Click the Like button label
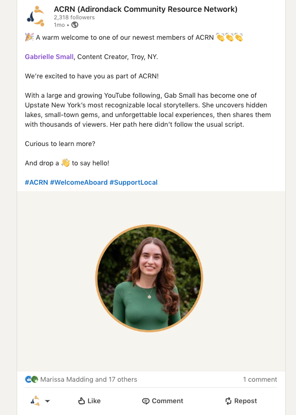 94,401
